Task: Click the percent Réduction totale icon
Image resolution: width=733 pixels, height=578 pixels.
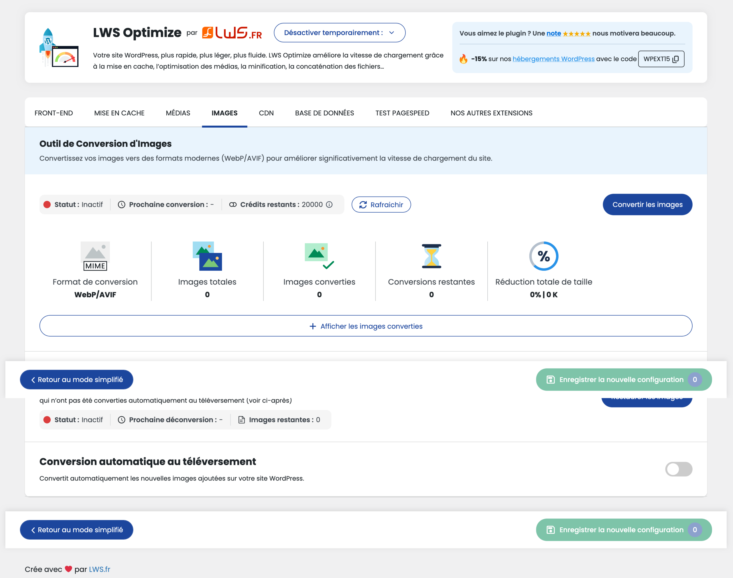Action: point(544,256)
